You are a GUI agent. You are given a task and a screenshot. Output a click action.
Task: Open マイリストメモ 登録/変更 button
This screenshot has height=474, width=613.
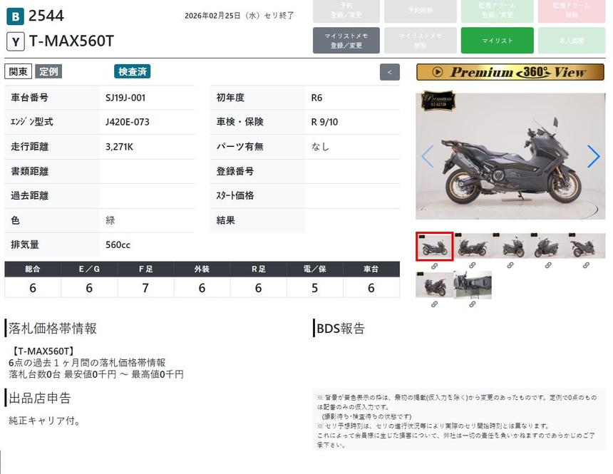pyautogui.click(x=346, y=41)
